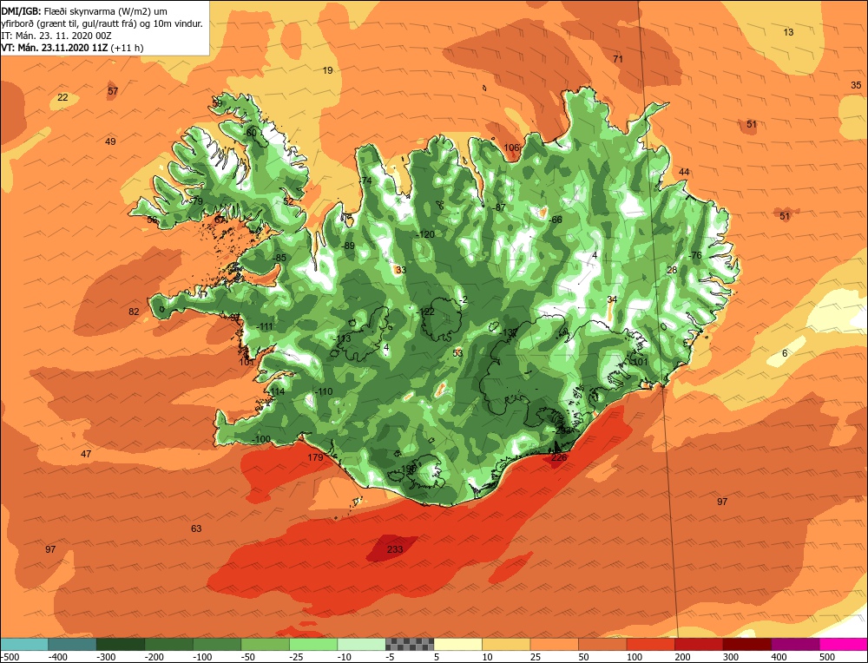This screenshot has width=868, height=663.
Task: Click the value 56 at the Westfjords' western tip
Action: pyautogui.click(x=152, y=220)
